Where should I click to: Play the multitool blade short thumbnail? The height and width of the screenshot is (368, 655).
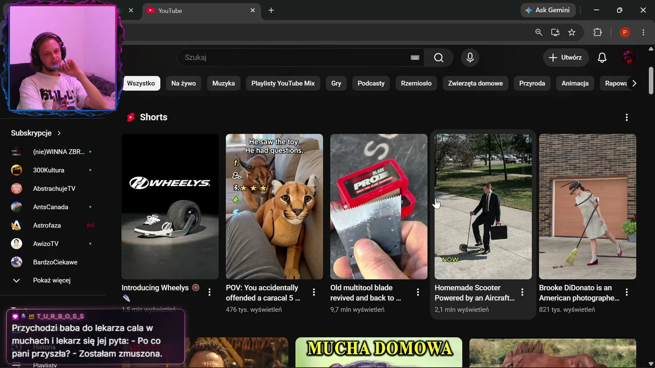[x=379, y=206]
